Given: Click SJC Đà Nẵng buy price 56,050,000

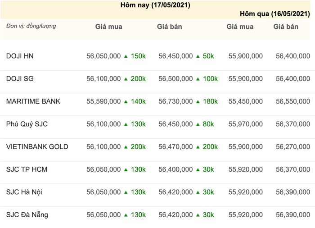Looking at the screenshot, I should coord(103,215).
